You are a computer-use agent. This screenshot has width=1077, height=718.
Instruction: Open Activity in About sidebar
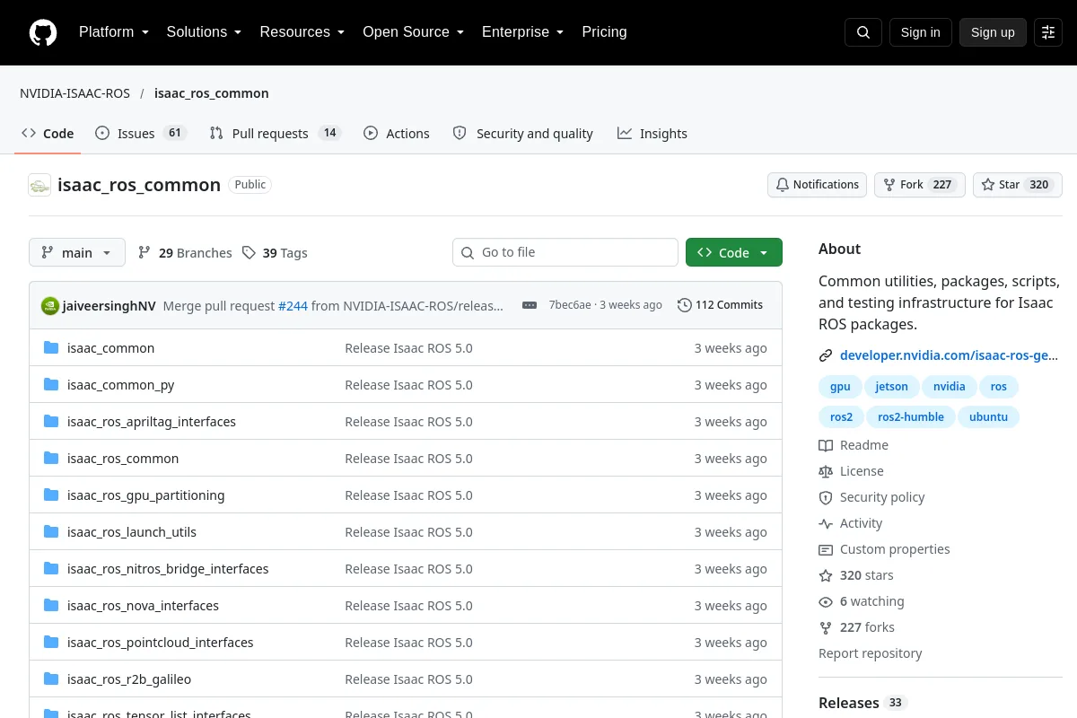click(x=851, y=523)
